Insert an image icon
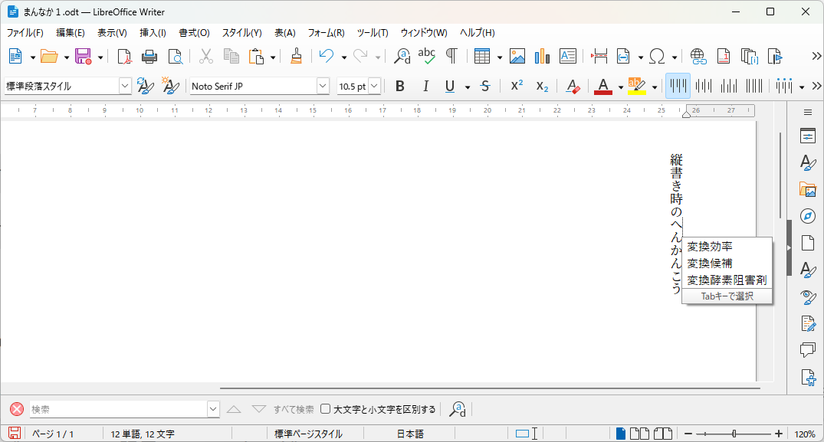 point(517,56)
